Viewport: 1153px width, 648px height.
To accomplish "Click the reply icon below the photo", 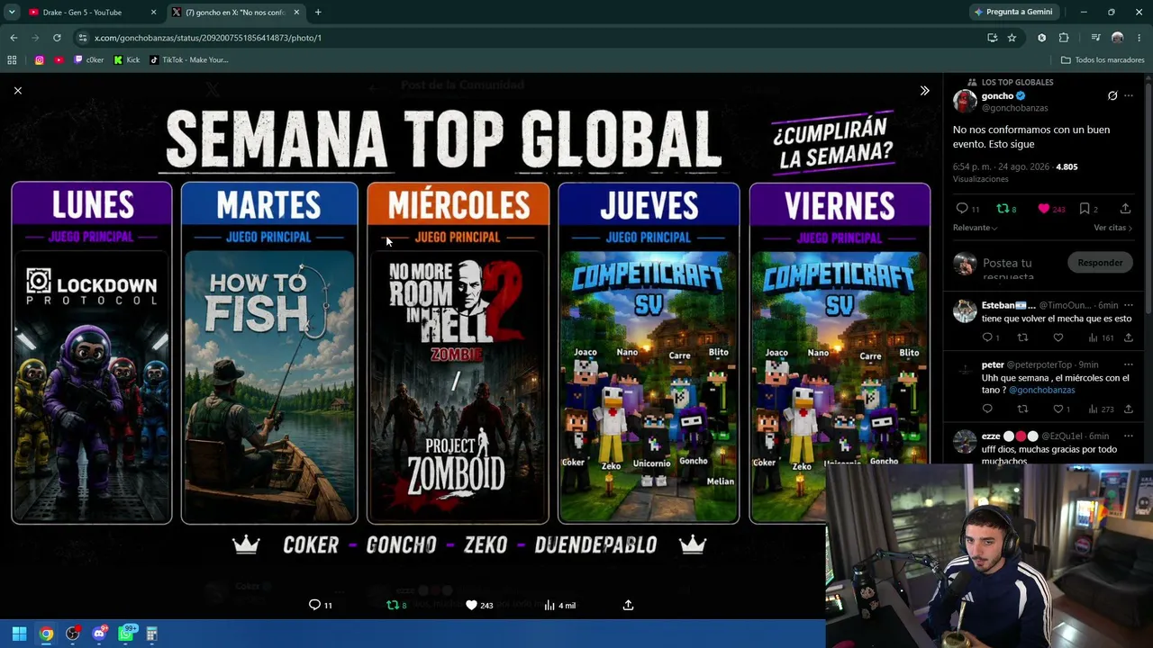I will pyautogui.click(x=314, y=605).
